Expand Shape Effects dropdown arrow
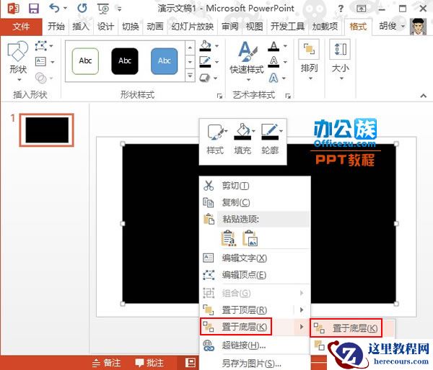 (215, 78)
